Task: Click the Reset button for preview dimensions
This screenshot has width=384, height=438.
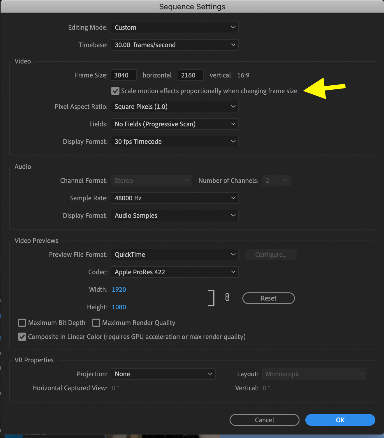Action: 268,298
